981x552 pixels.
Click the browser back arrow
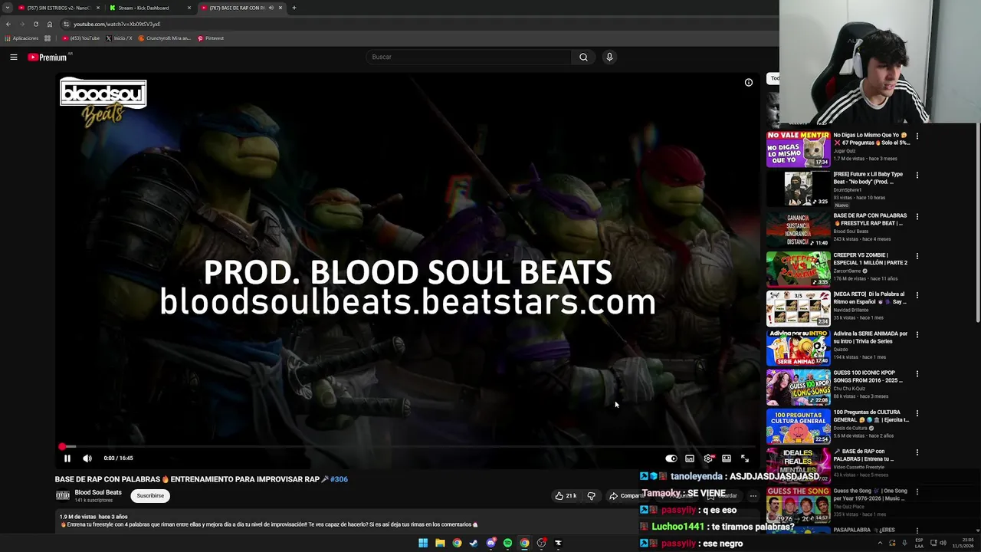click(8, 24)
